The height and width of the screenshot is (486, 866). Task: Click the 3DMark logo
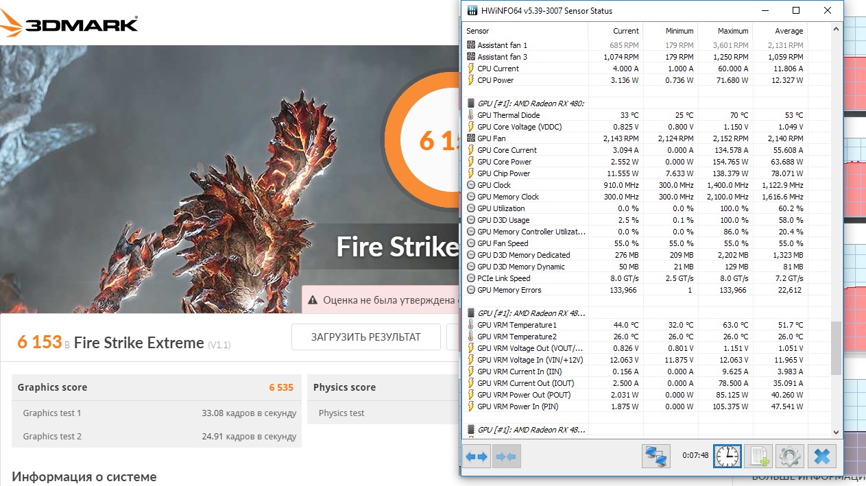click(69, 23)
